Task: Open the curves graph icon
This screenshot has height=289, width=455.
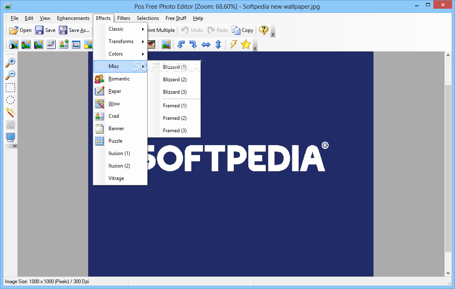Action: point(51,44)
